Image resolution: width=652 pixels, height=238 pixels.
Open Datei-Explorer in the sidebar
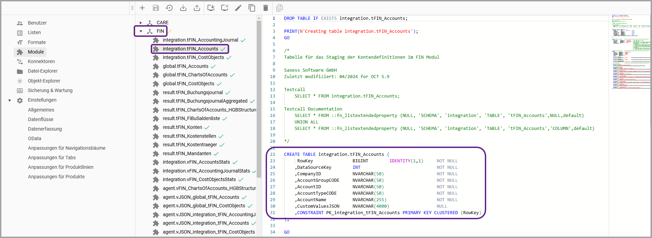pyautogui.click(x=42, y=71)
